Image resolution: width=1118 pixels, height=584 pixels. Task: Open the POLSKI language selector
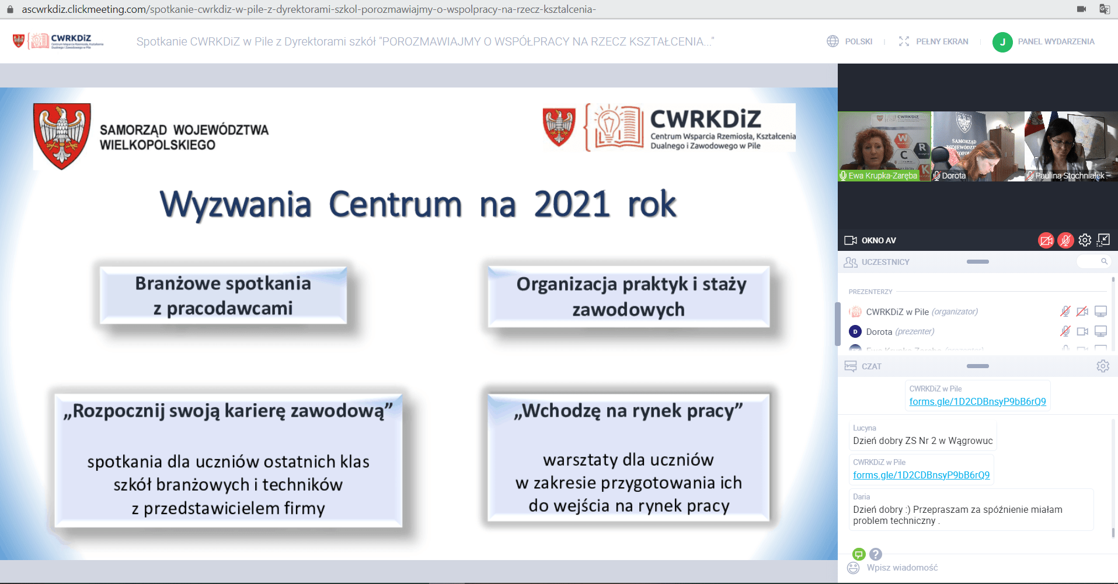850,41
